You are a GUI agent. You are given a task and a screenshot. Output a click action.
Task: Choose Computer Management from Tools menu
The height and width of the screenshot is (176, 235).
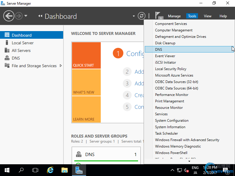(x=174, y=30)
